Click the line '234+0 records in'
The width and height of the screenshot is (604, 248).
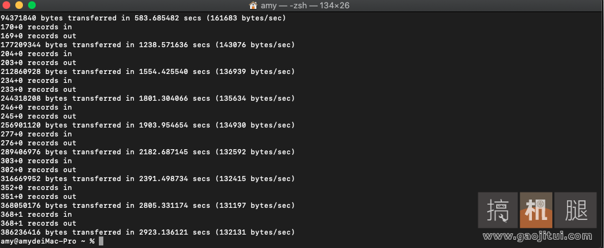(36, 80)
